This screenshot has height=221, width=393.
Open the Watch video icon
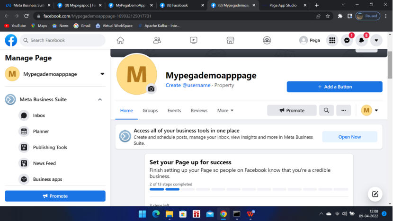tap(194, 40)
